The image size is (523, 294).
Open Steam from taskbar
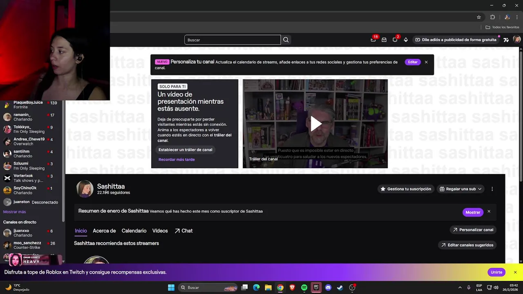click(340, 287)
